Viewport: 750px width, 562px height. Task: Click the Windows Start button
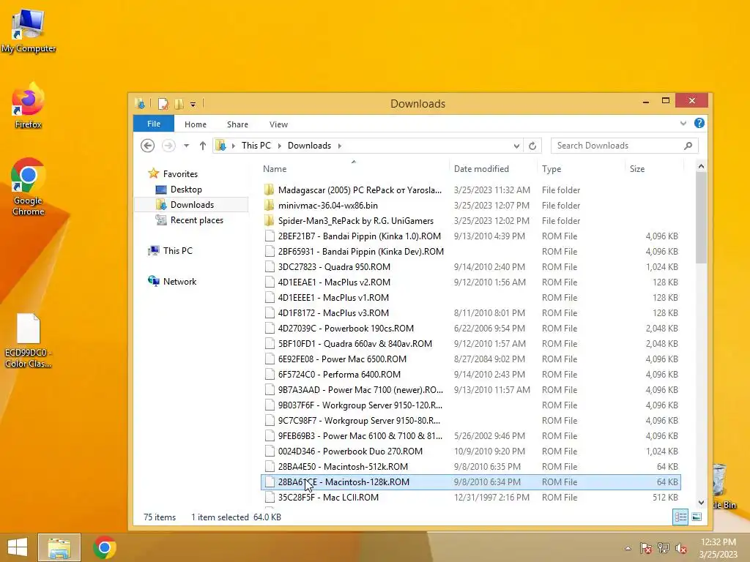(x=18, y=547)
